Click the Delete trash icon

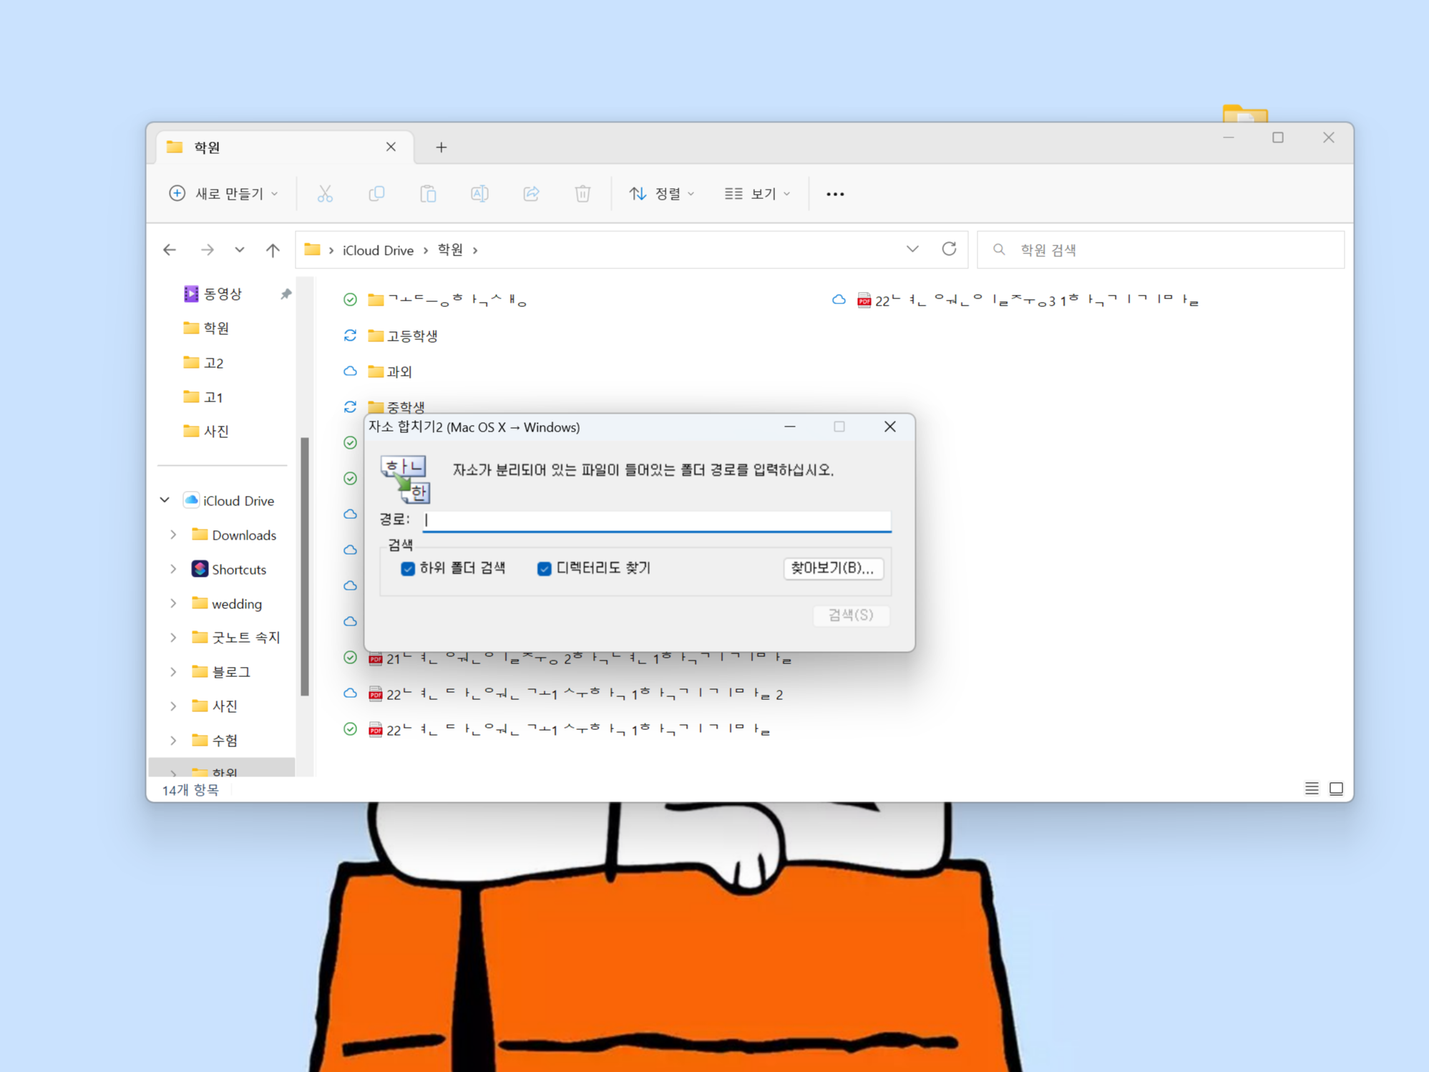point(582,194)
